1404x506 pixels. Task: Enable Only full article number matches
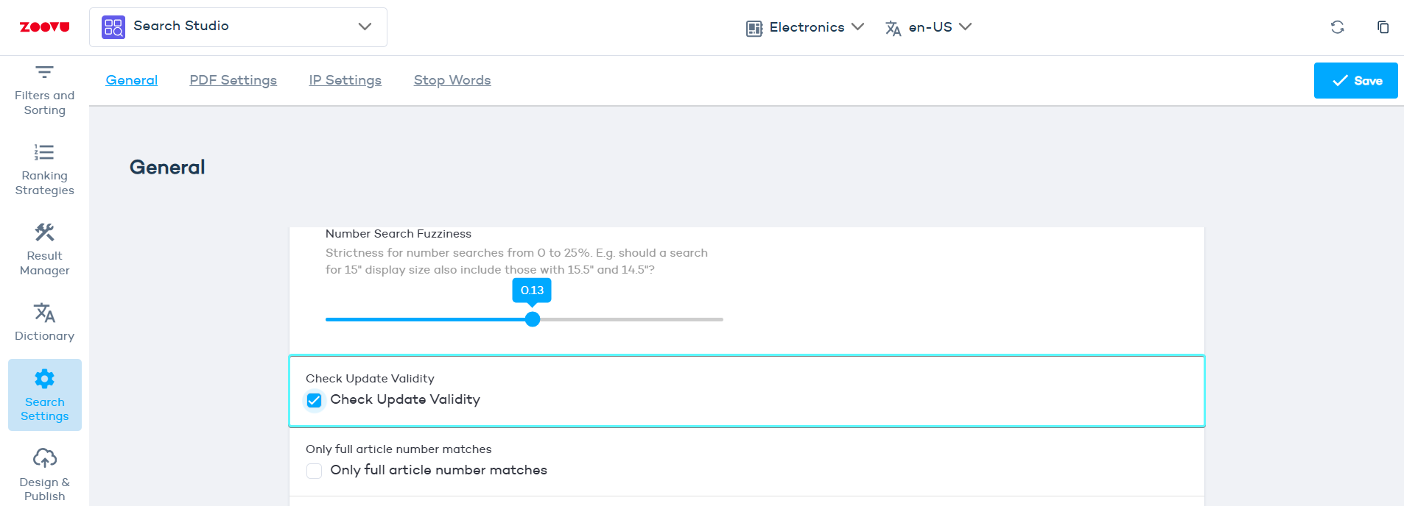coord(315,471)
